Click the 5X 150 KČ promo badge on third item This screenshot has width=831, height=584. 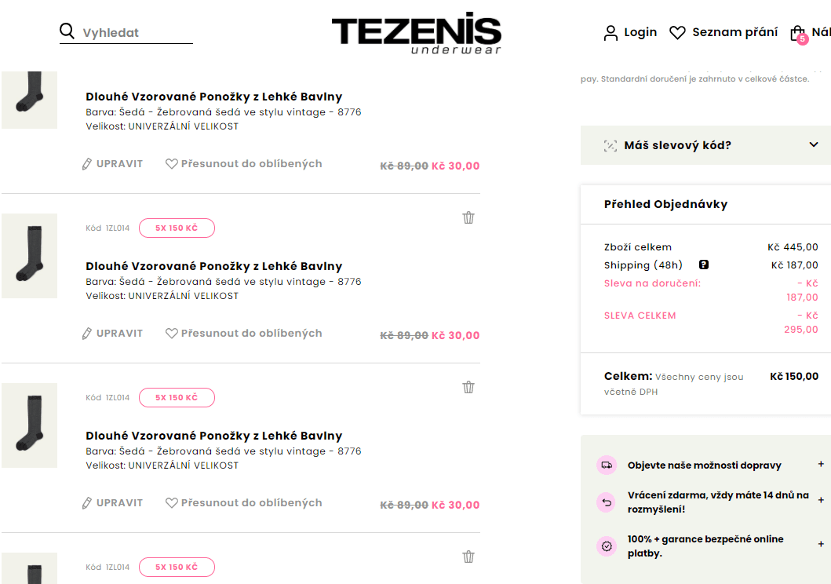click(x=177, y=397)
